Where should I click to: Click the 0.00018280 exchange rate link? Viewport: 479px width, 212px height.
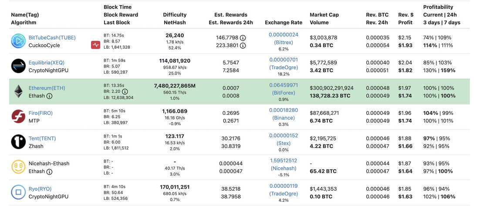click(x=283, y=110)
